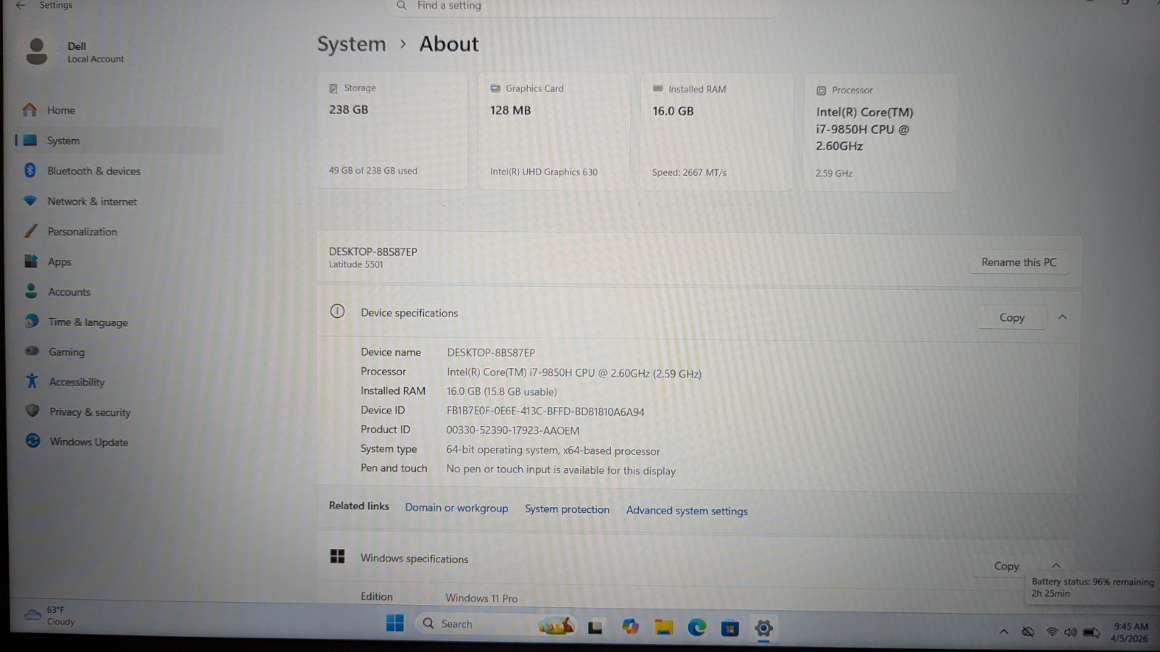Click the Wi-Fi icon in system tray
The image size is (1160, 652).
pos(1051,632)
